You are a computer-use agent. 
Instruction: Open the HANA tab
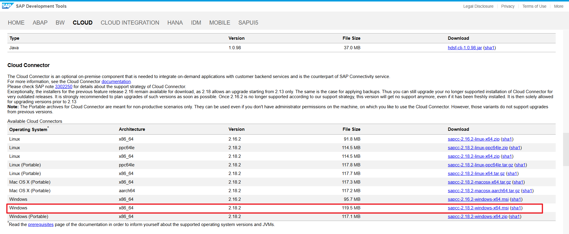click(x=175, y=23)
